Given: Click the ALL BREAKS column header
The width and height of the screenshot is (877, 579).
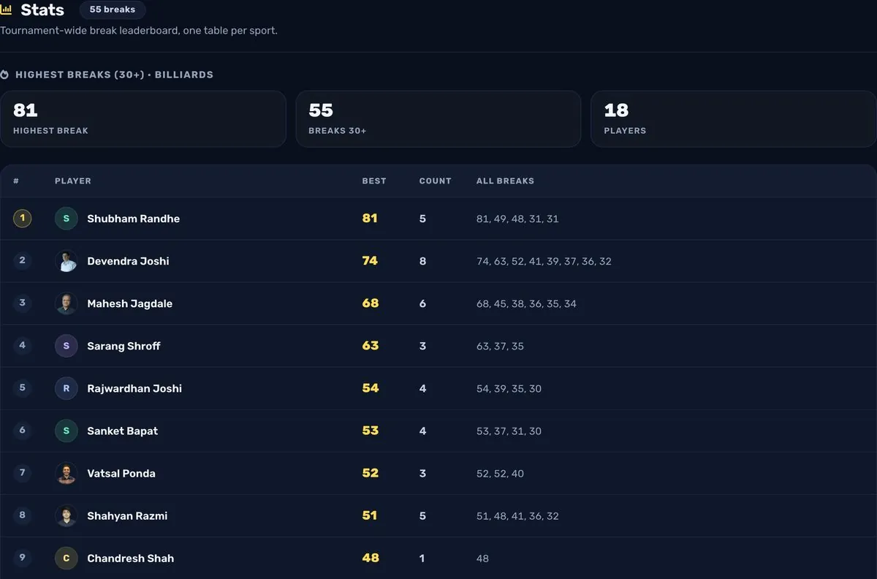Looking at the screenshot, I should (505, 181).
